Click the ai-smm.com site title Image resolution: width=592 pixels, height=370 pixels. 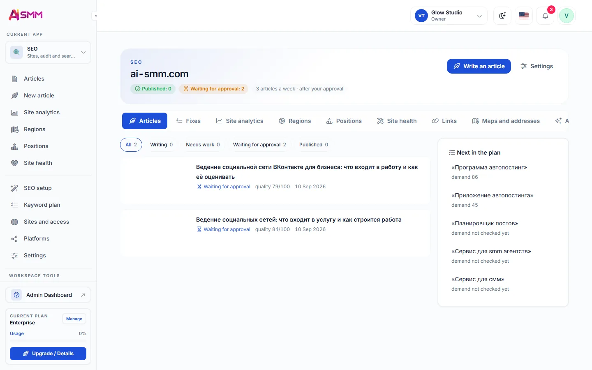click(160, 74)
